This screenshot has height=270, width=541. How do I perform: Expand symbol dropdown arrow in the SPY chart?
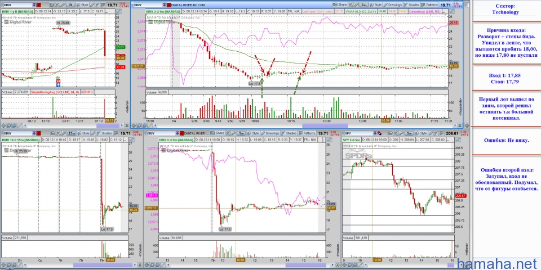pyautogui.click(x=375, y=133)
